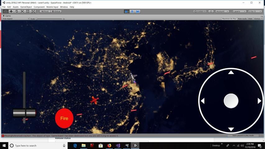The width and height of the screenshot is (265, 149).
Task: Toggle Pivot handle position
Action: click(x=45, y=11)
